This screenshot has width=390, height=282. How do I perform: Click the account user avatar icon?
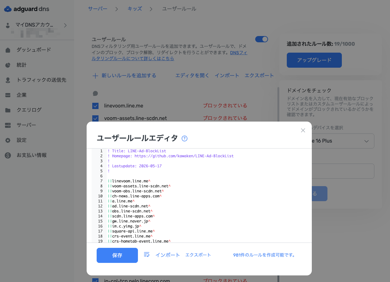tap(8, 25)
